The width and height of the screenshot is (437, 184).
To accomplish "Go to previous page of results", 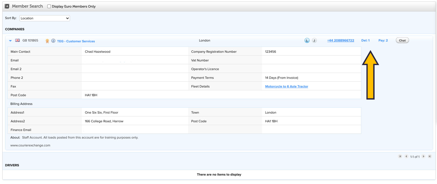I will point(406,157).
